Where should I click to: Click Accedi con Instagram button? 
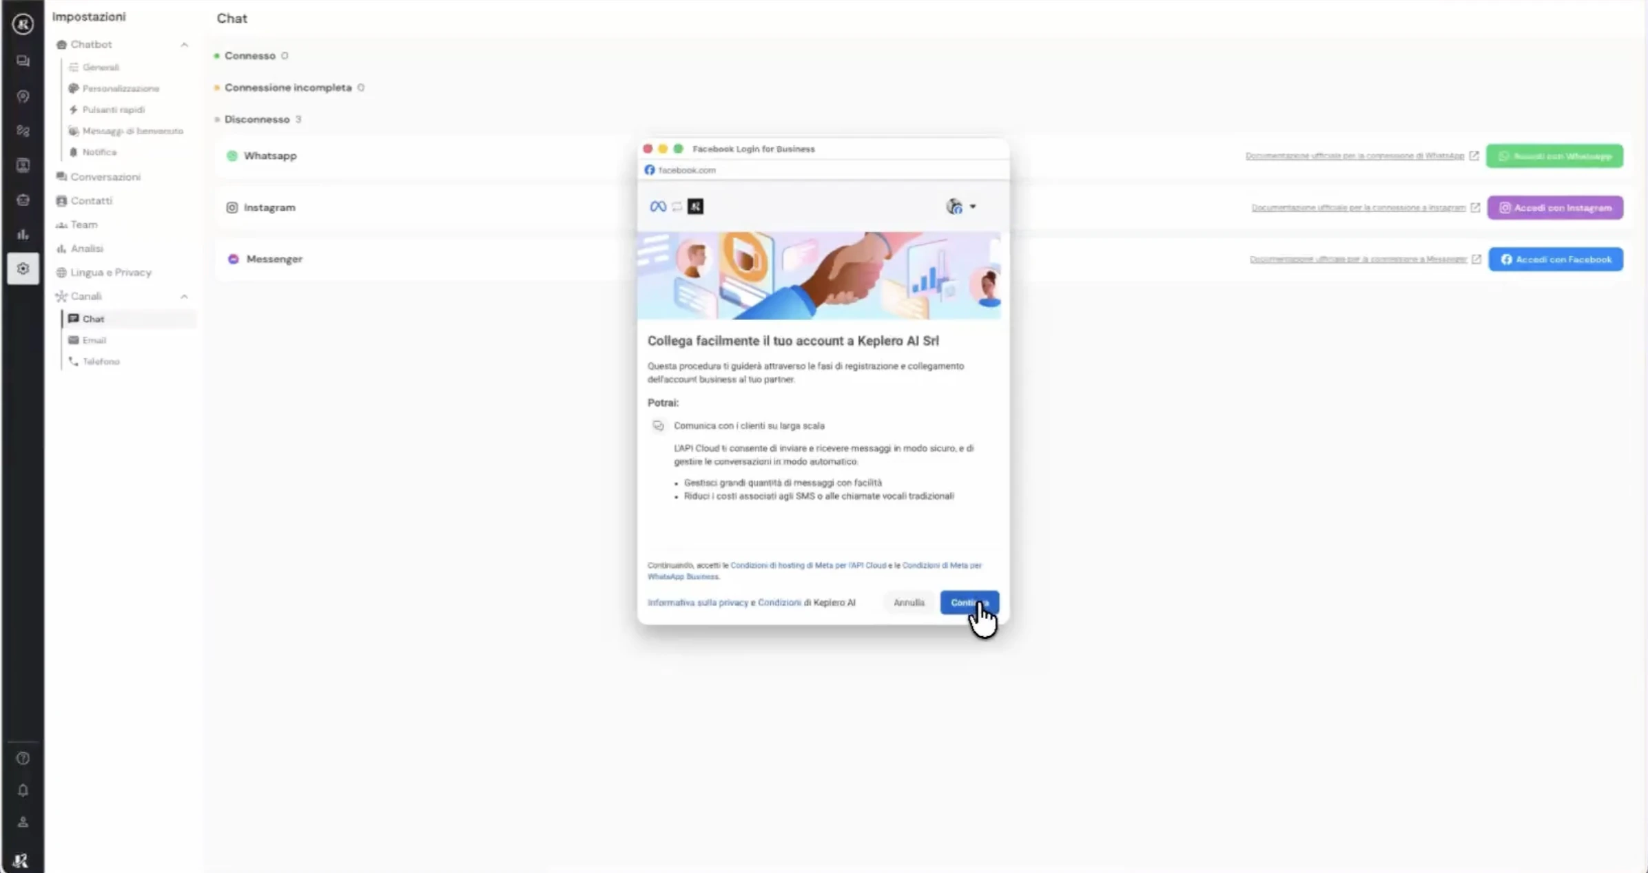pos(1555,207)
